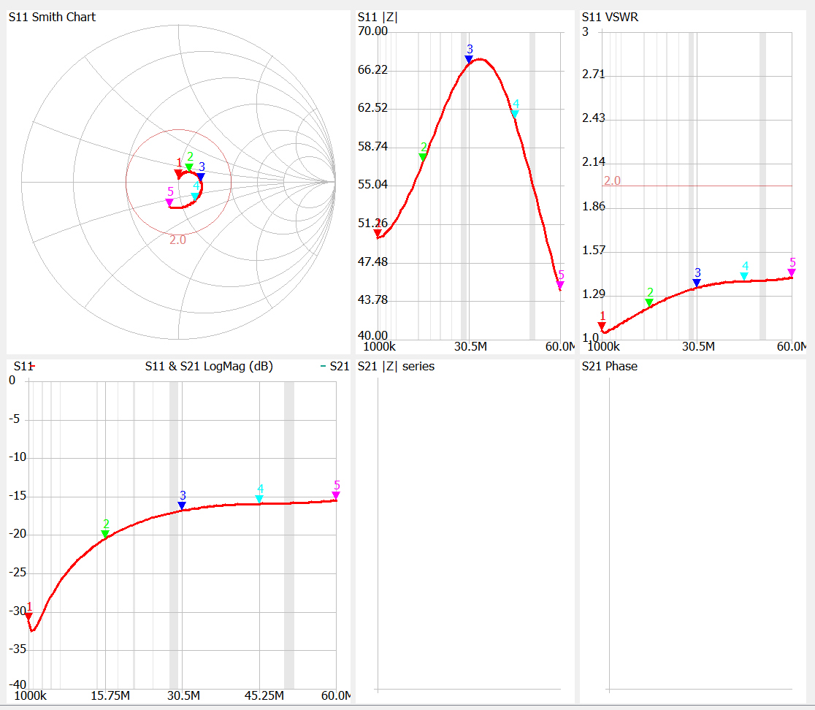The height and width of the screenshot is (710, 815).
Task: Click the S21 |Z| series chart title
Action: (396, 366)
